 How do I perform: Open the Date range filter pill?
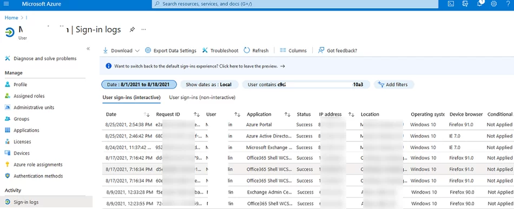point(139,84)
